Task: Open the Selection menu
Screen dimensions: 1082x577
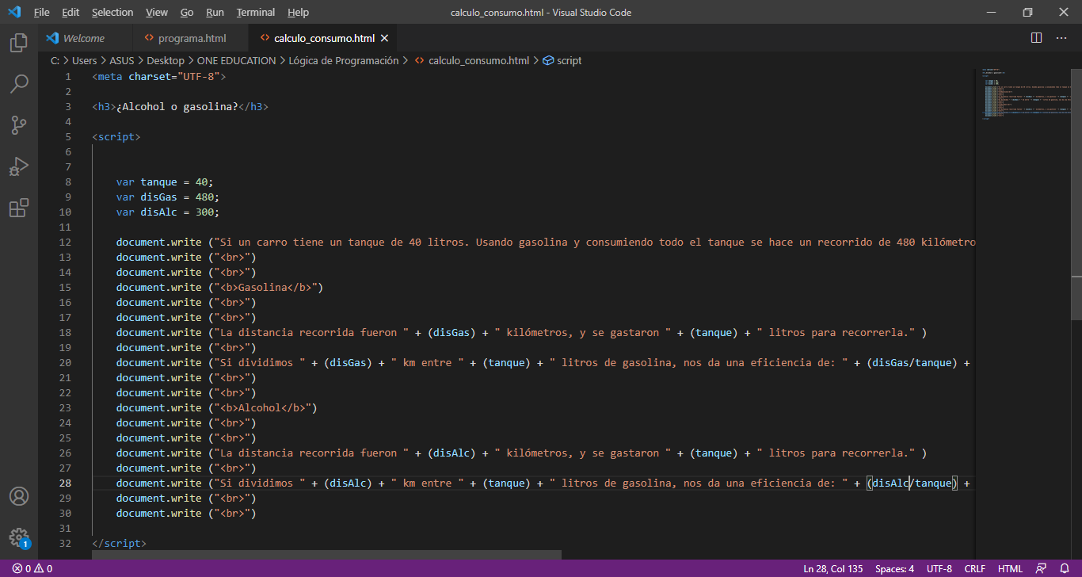Action: point(112,13)
